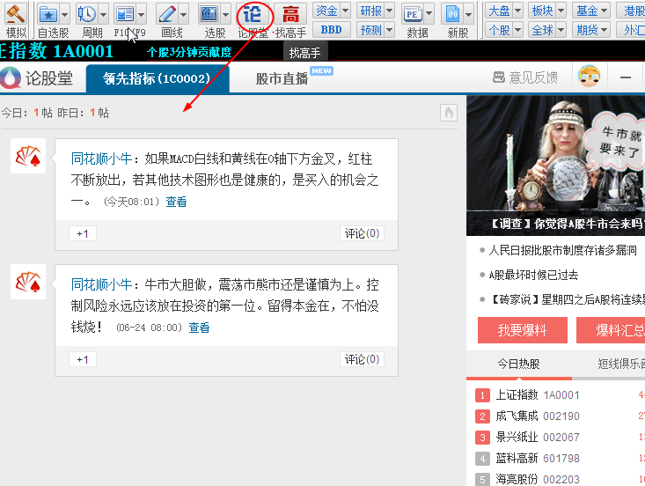Open 评论 on the 牛市大胆做 post
This screenshot has height=486, width=645.
coord(362,359)
